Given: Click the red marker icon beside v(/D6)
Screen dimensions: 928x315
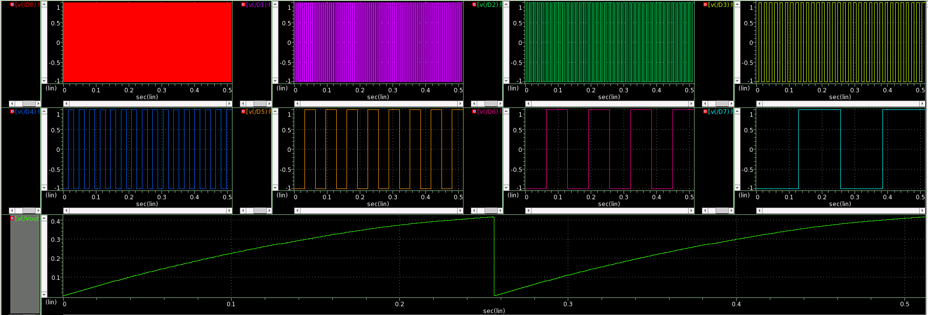Looking at the screenshot, I should pyautogui.click(x=474, y=111).
